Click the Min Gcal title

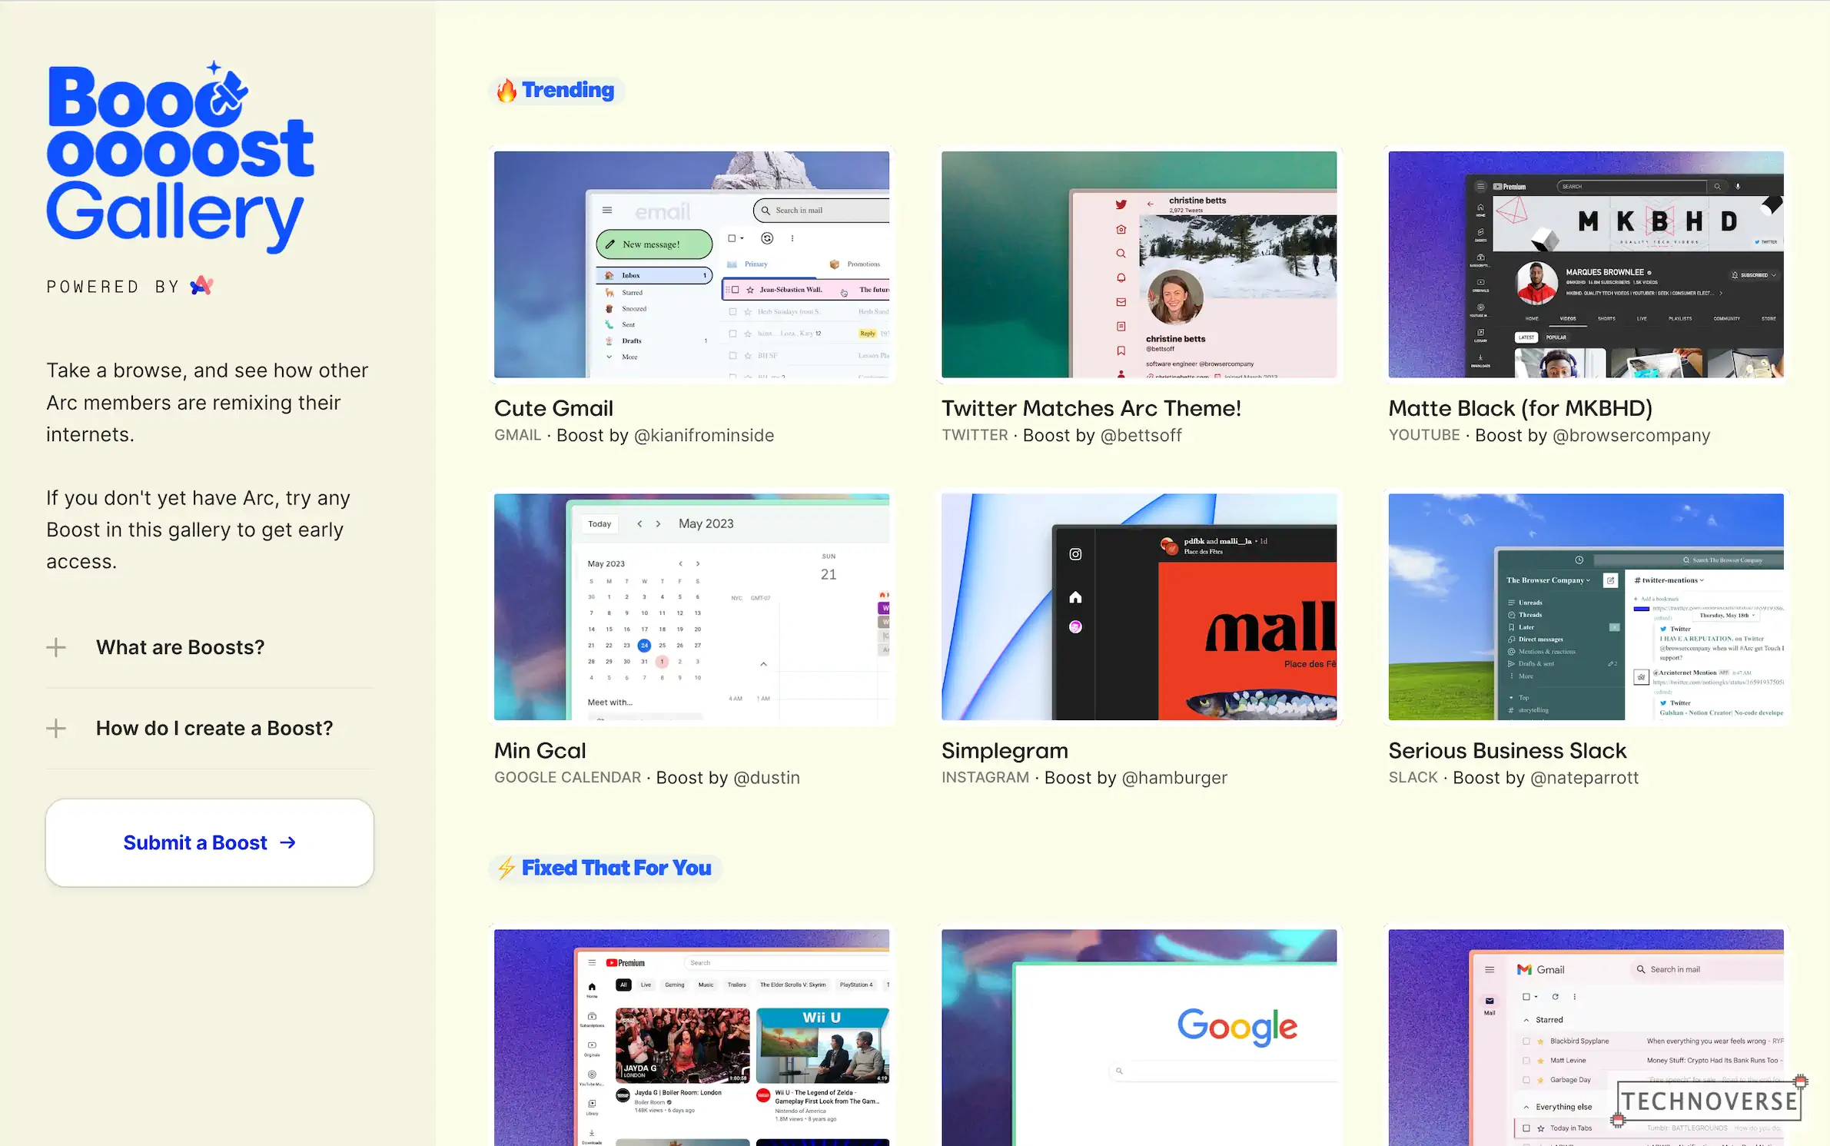pyautogui.click(x=540, y=750)
